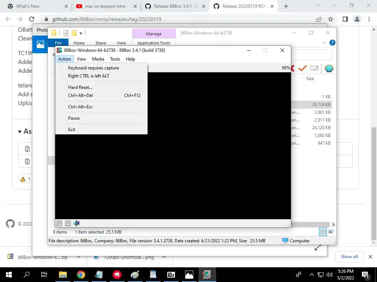Click the teal shell icon in Explorer toolbar
The image size is (377, 282).
point(329,68)
